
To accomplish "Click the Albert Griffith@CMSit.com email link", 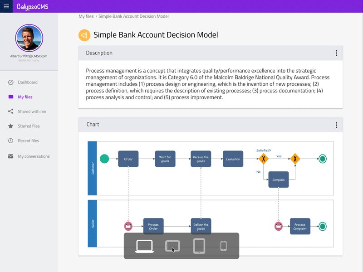I will [x=29, y=55].
